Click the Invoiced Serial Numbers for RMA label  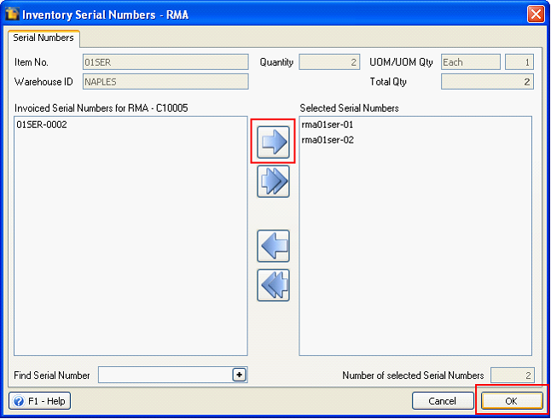101,108
